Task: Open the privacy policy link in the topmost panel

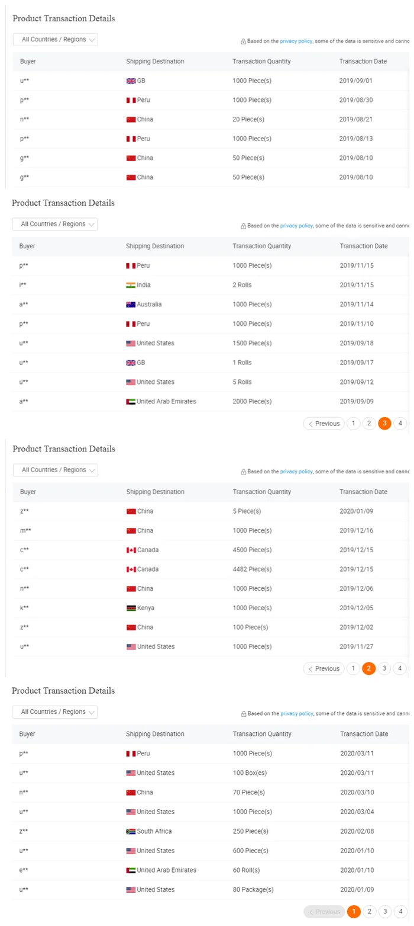Action: click(x=296, y=42)
